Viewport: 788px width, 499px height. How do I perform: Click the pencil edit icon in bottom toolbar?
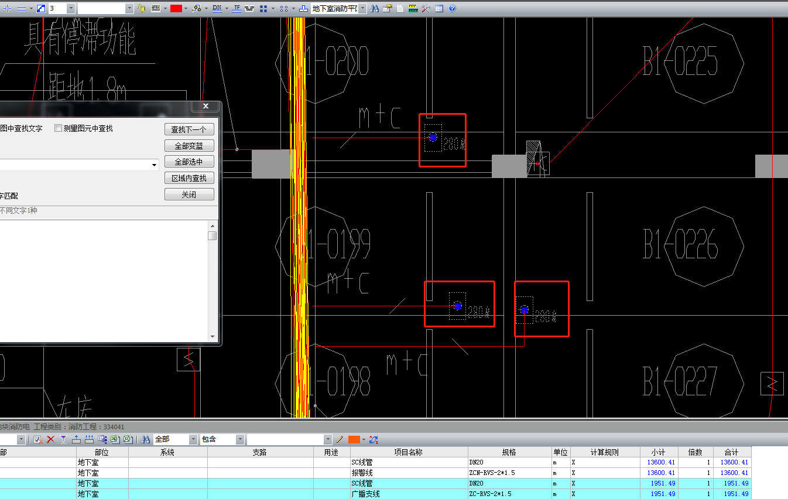[x=340, y=439]
